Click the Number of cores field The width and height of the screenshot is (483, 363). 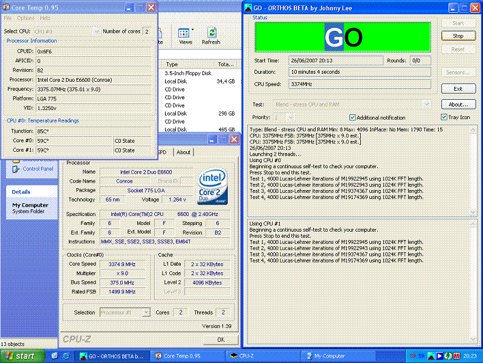pos(147,31)
